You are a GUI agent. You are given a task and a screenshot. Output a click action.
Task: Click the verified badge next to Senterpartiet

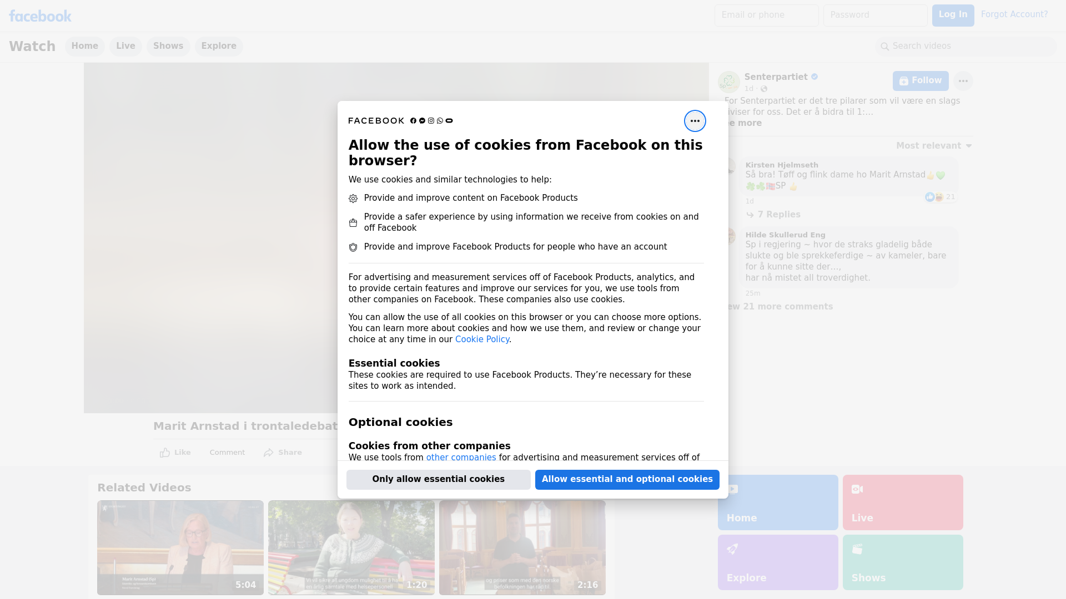tap(814, 77)
